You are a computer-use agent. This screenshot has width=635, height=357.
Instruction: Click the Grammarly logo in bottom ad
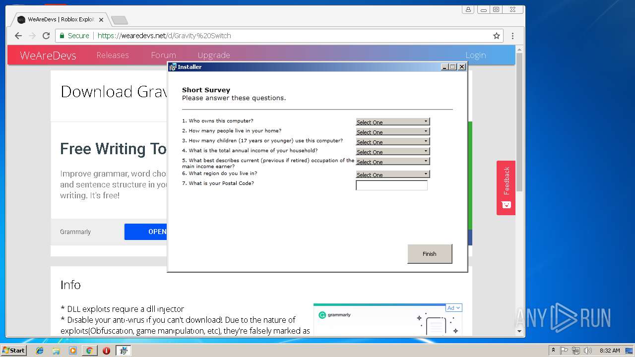tap(335, 315)
